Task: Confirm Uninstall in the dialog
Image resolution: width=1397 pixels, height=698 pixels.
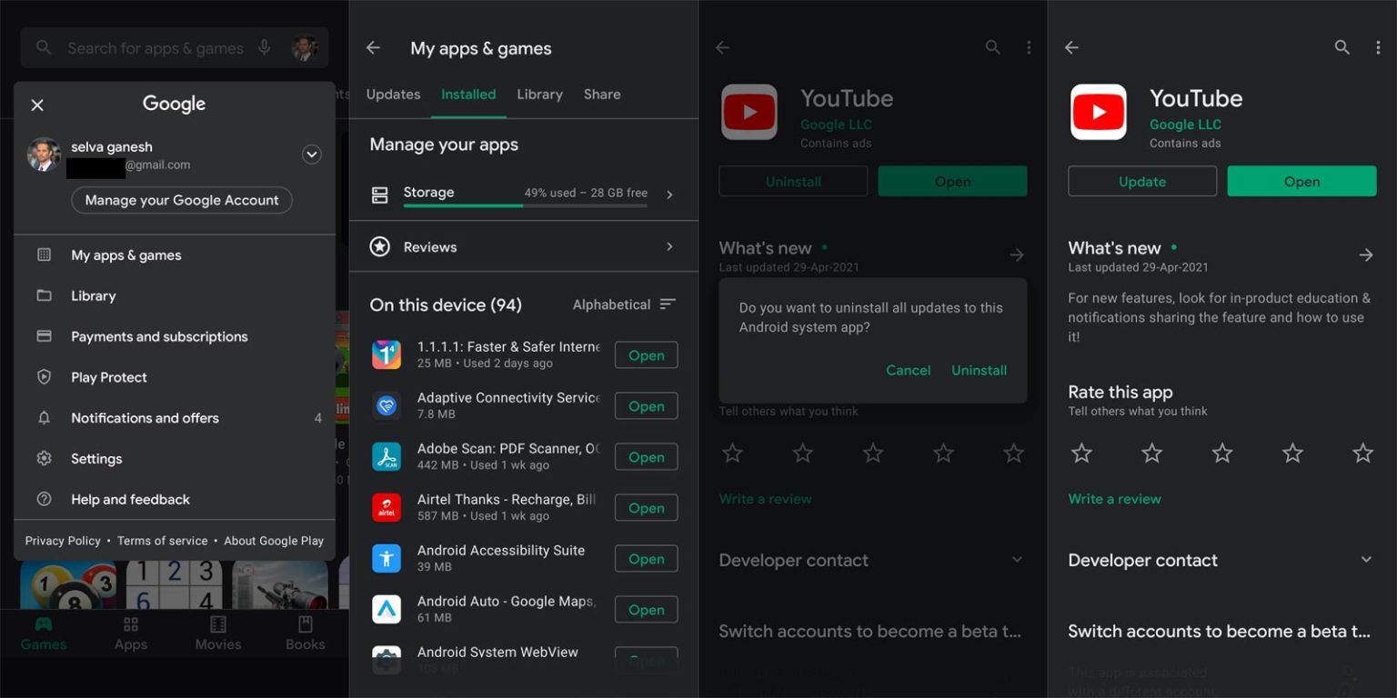Action: point(979,371)
